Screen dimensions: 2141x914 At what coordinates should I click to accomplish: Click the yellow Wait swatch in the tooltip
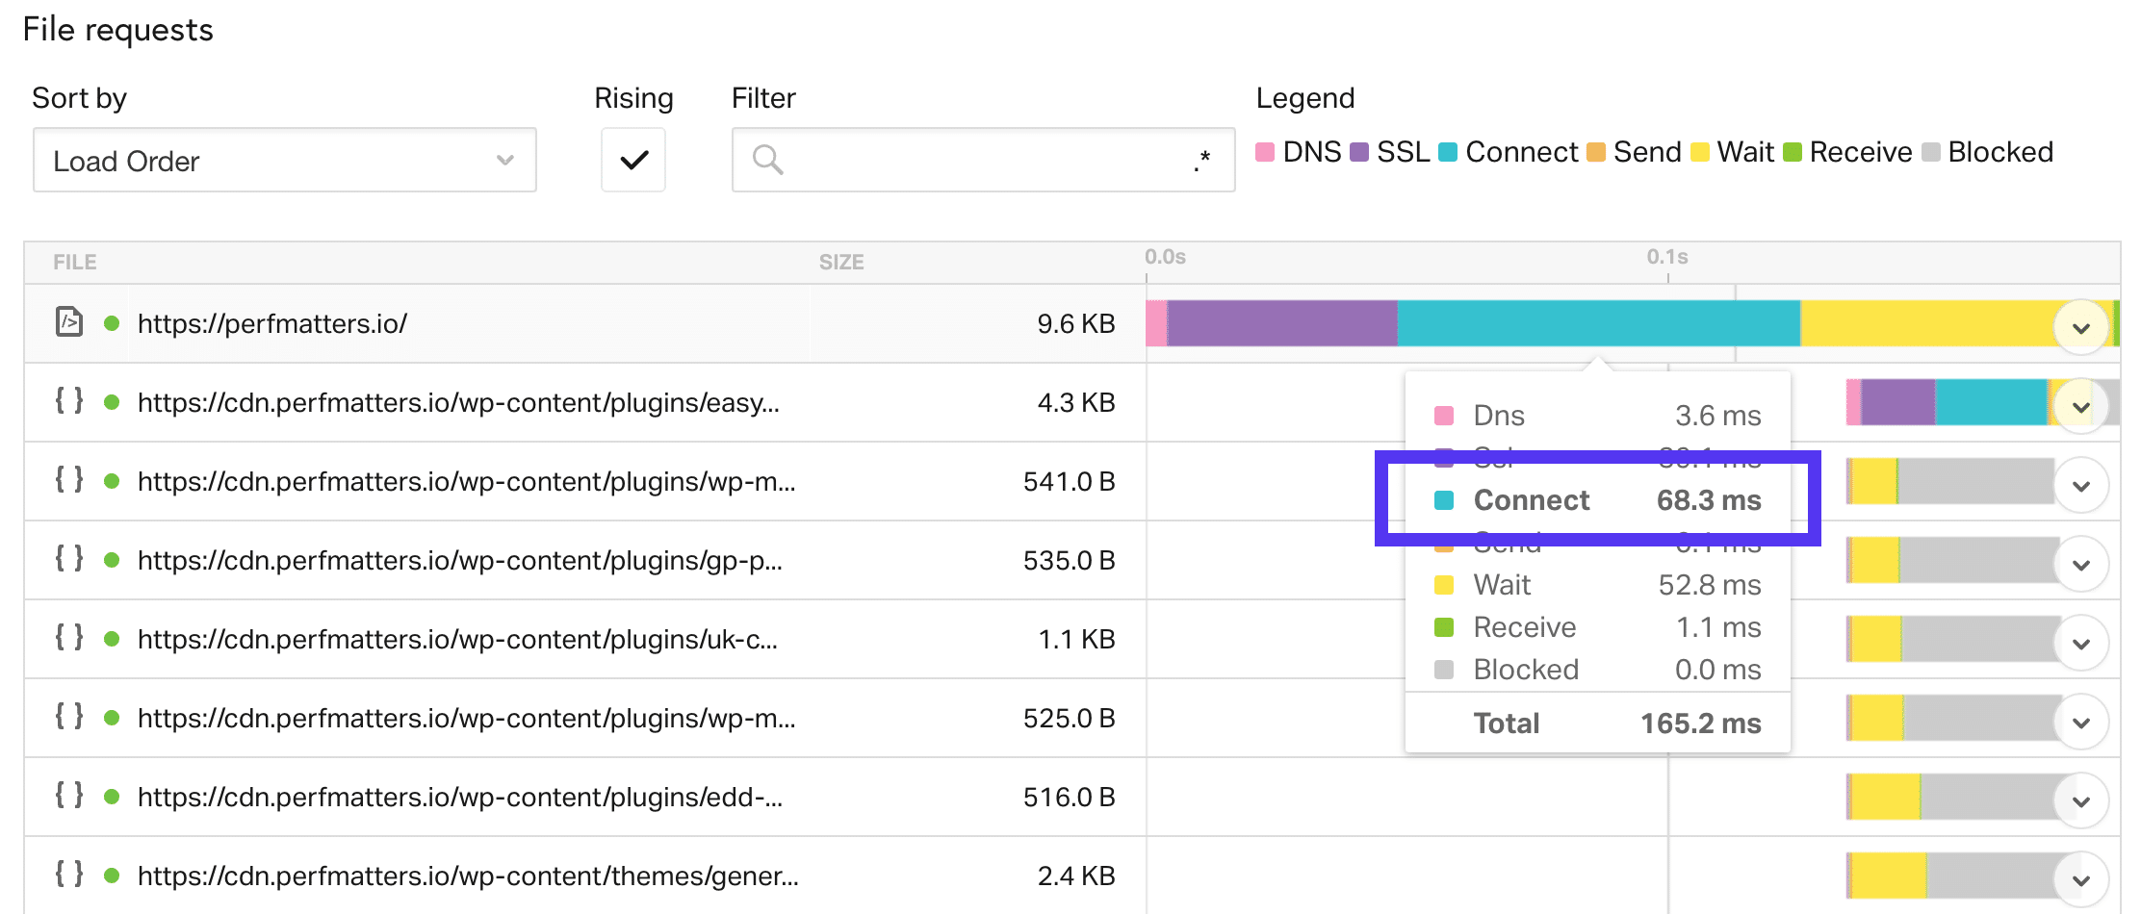1443,584
